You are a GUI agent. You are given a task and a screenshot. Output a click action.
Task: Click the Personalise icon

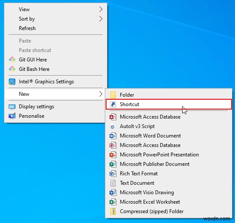click(x=12, y=116)
